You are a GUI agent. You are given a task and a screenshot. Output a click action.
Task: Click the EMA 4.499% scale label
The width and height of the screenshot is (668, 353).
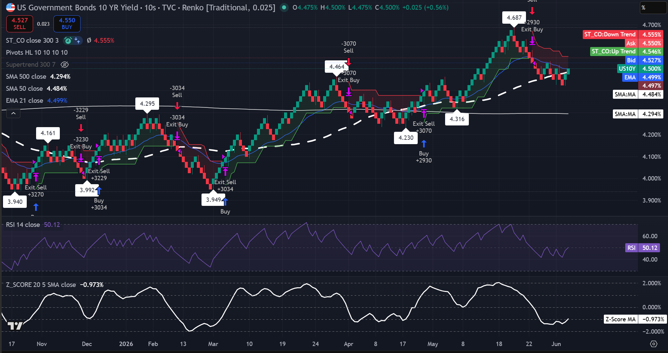pos(643,77)
